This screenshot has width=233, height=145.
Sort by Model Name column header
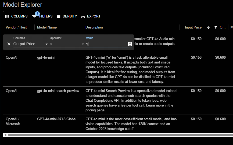click(47, 27)
